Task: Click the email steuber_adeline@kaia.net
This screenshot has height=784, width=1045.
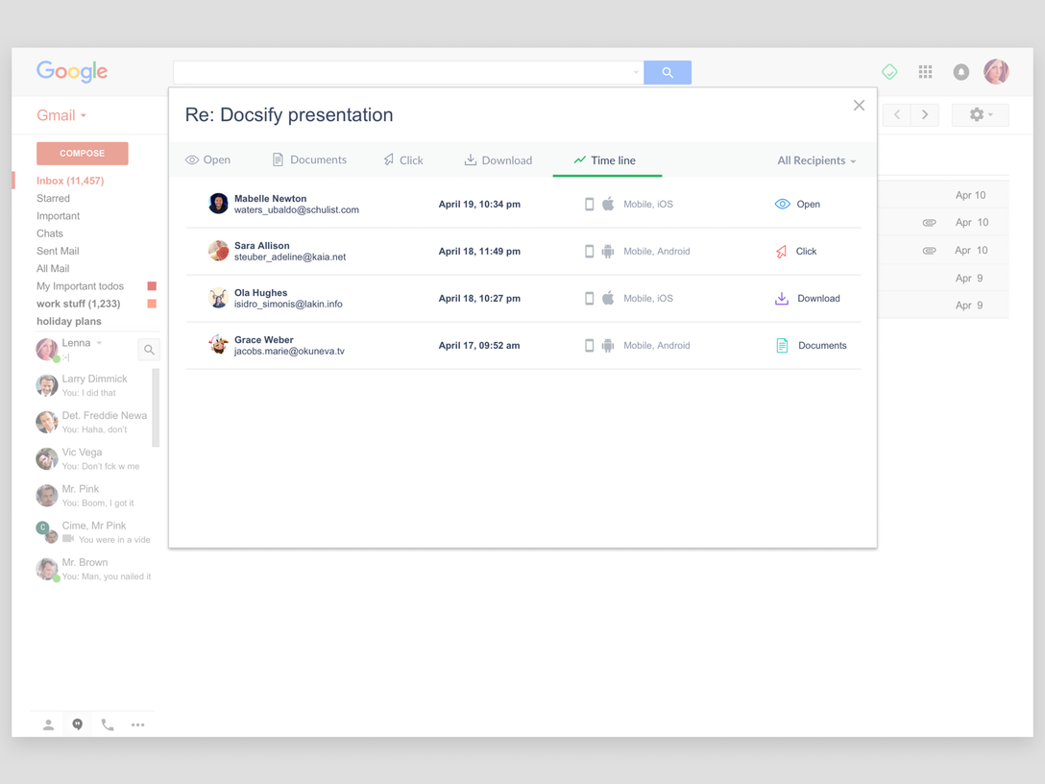Action: [290, 257]
